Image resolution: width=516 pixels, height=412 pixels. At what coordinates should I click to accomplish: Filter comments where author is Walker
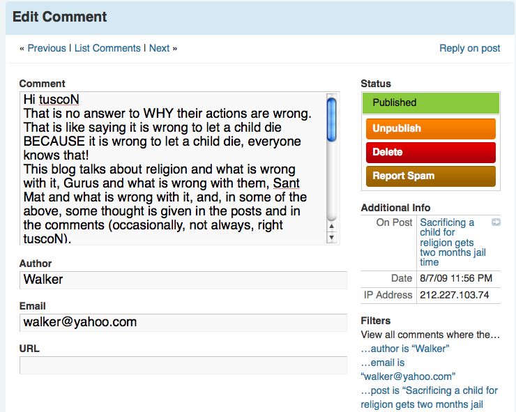pyautogui.click(x=405, y=349)
